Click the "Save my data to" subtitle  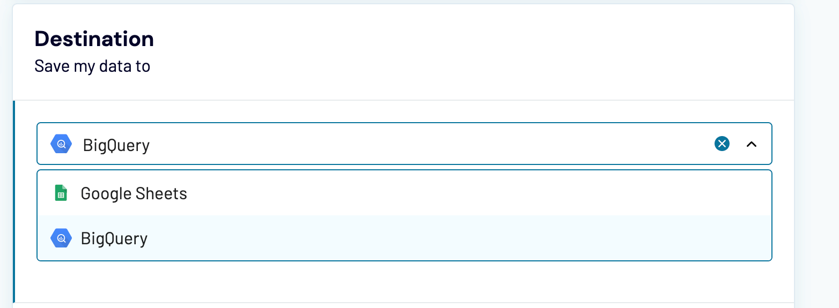pyautogui.click(x=92, y=66)
